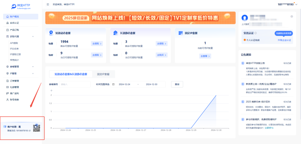Click the 立即参与 link
The width and height of the screenshot is (301, 144).
[269, 128]
